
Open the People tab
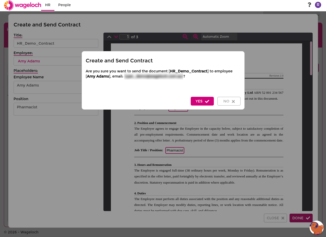pyautogui.click(x=64, y=5)
